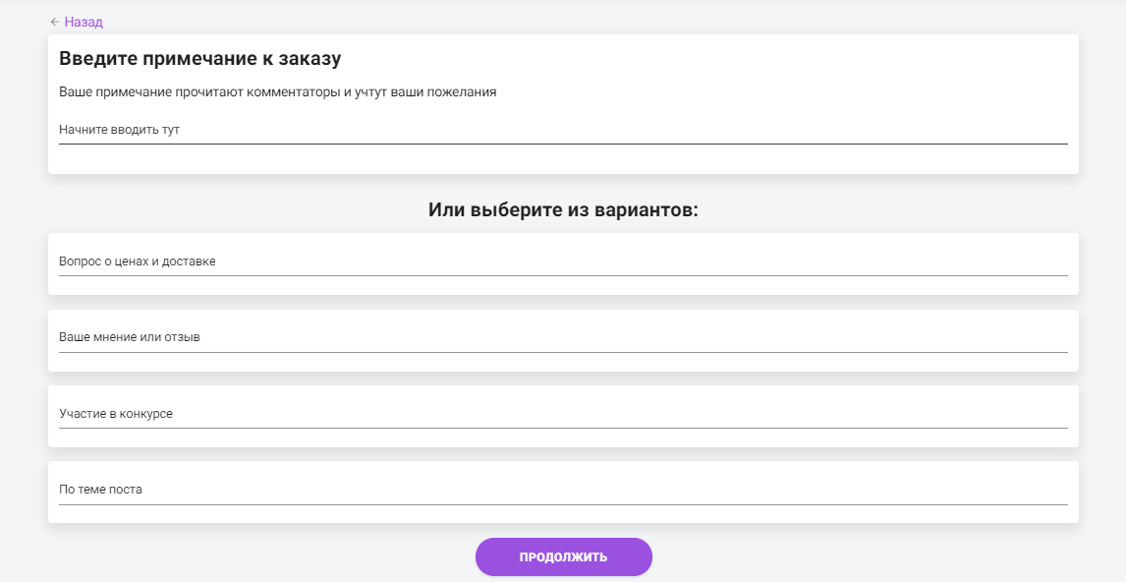Click the back arrow icon
This screenshot has width=1126, height=582.
pos(55,23)
